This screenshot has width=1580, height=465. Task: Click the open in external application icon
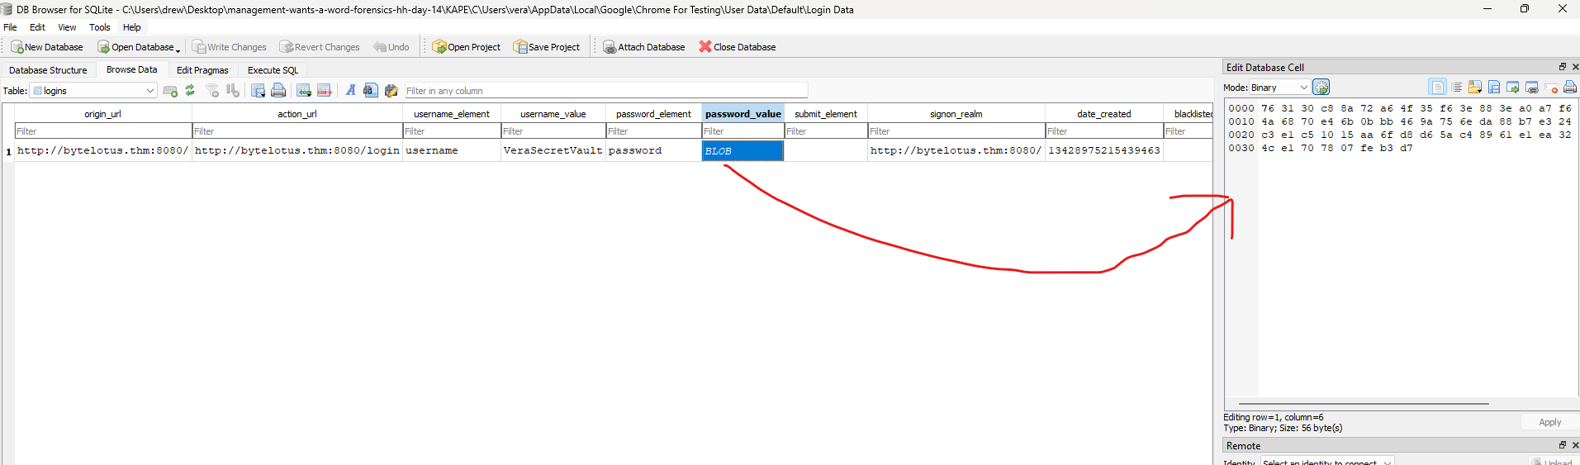1513,88
